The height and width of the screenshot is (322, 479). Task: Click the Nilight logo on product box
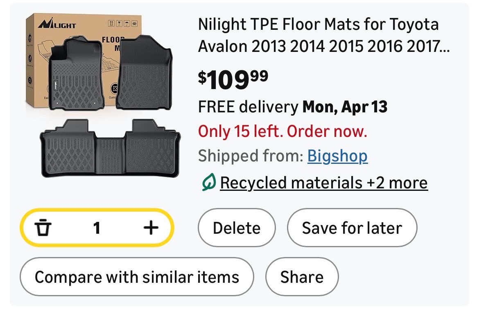coord(57,25)
